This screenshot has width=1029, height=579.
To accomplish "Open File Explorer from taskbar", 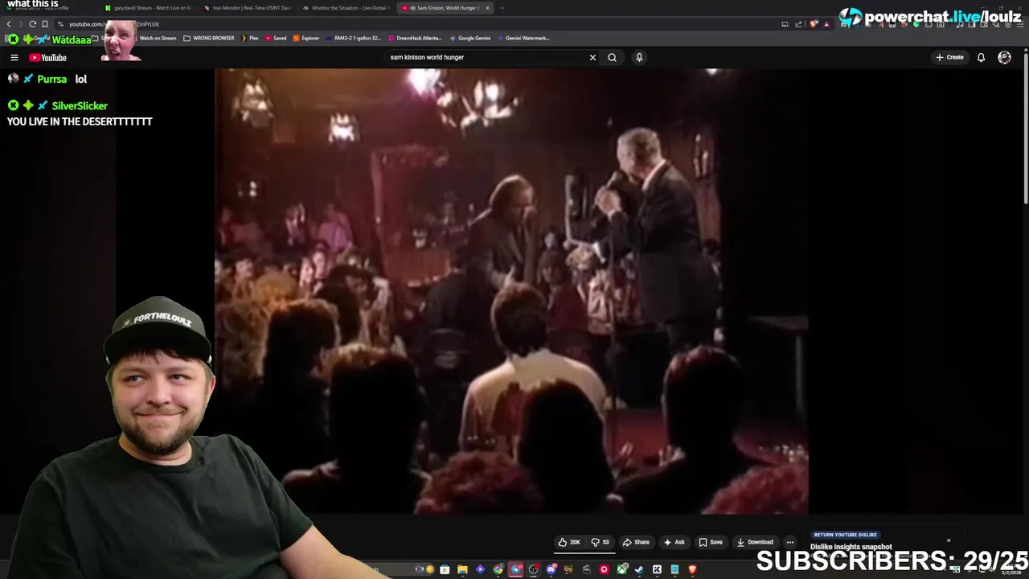I will pyautogui.click(x=462, y=569).
